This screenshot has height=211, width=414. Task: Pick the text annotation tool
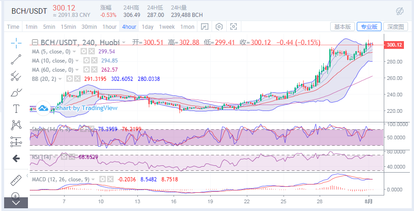[x=16, y=109]
